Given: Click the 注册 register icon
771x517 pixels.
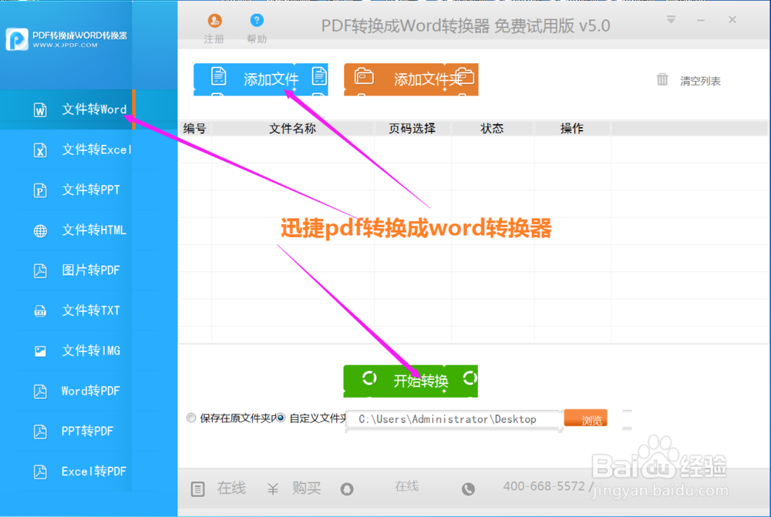Looking at the screenshot, I should pos(214,22).
